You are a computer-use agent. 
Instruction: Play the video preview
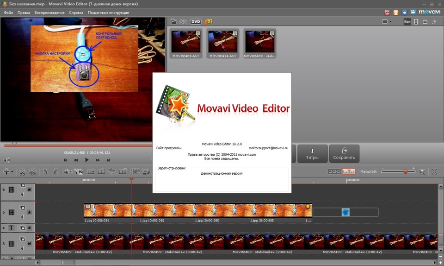point(86,160)
